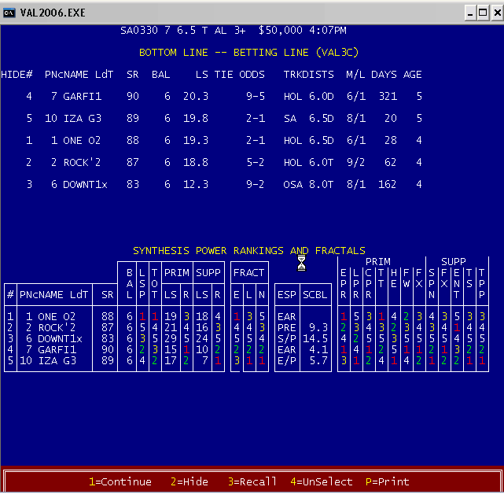Click the VAL2006.EXE console icon in title bar
Viewport: 504px width, 494px height.
[x=9, y=13]
